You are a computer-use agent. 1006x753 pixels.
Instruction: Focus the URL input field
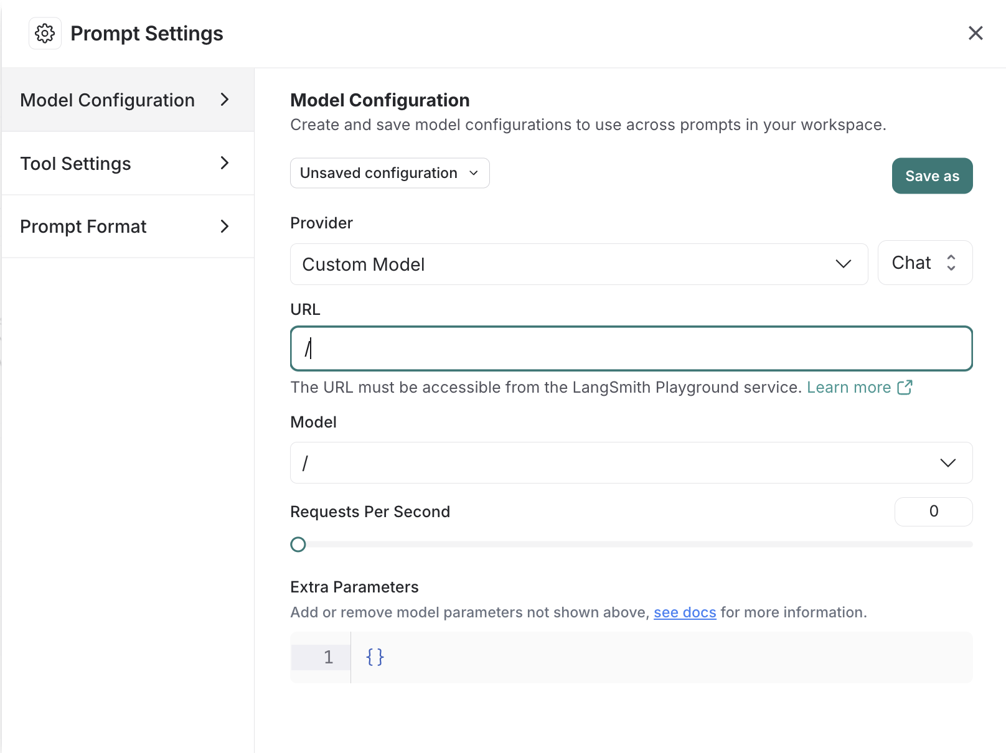[631, 348]
